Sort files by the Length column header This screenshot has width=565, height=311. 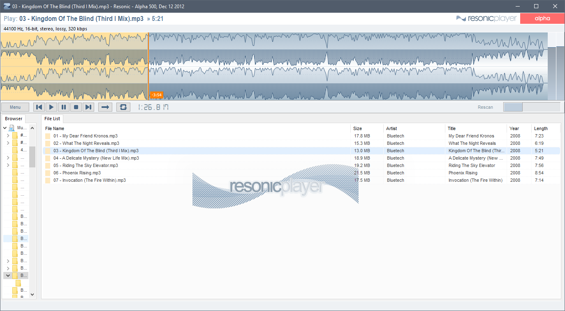[x=541, y=128]
